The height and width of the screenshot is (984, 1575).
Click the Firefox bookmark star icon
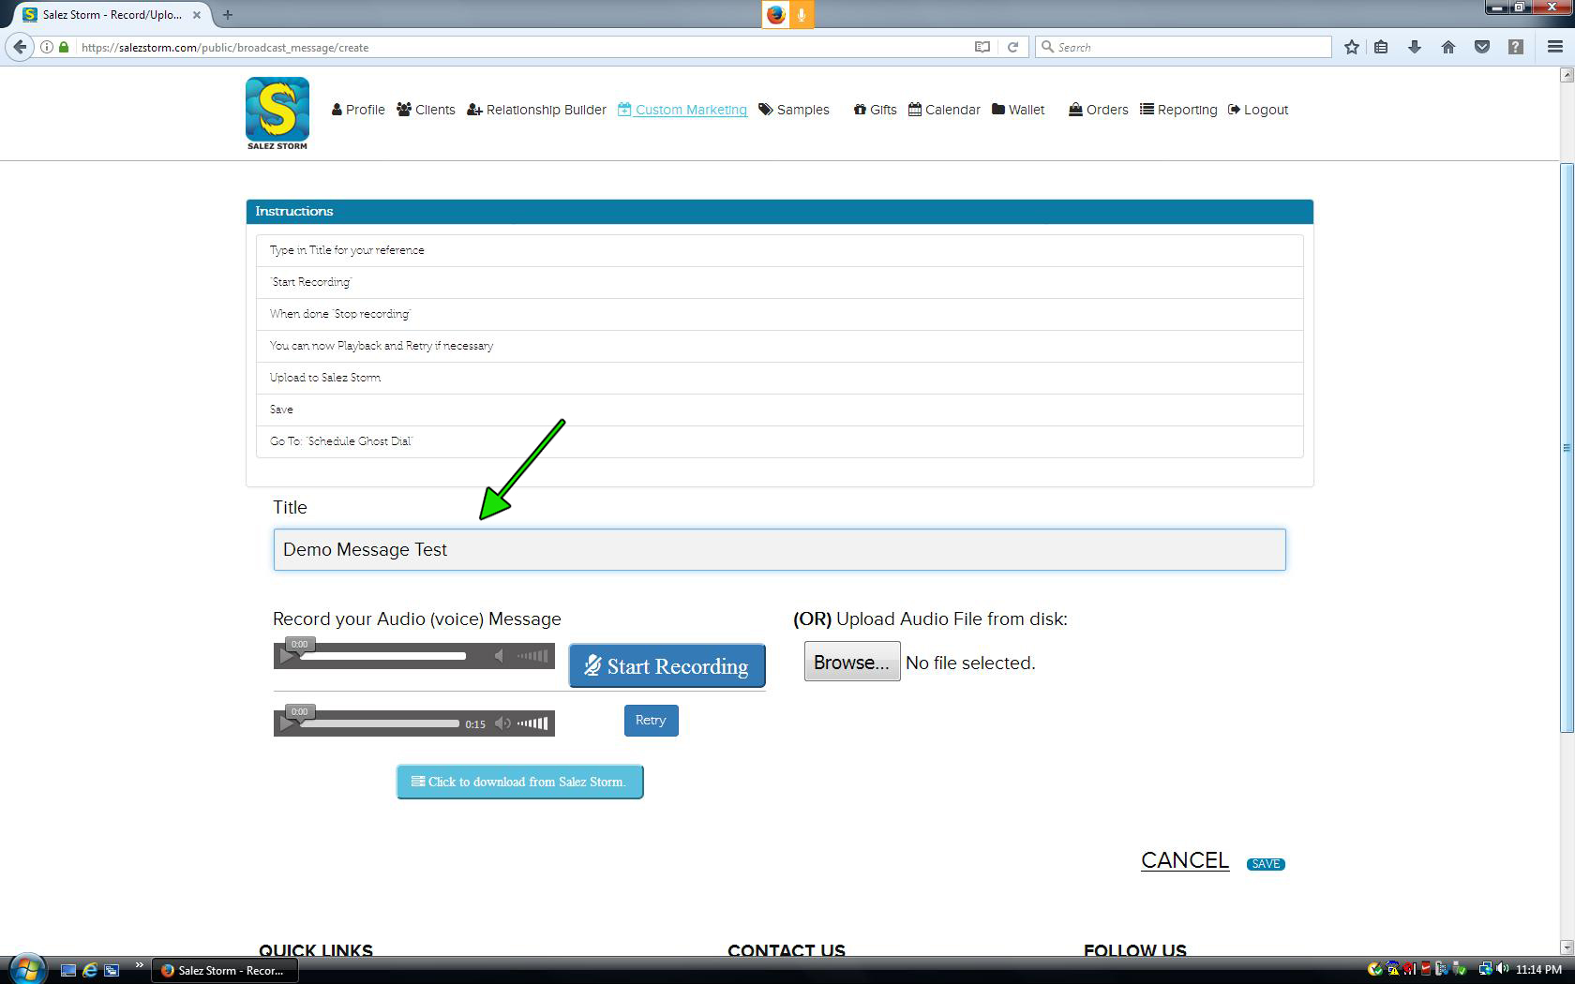click(1351, 47)
